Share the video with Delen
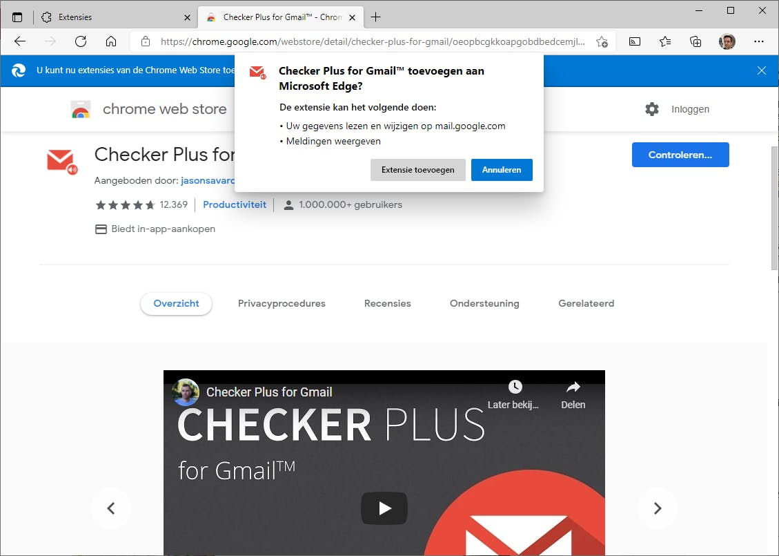779x556 pixels. tap(573, 395)
